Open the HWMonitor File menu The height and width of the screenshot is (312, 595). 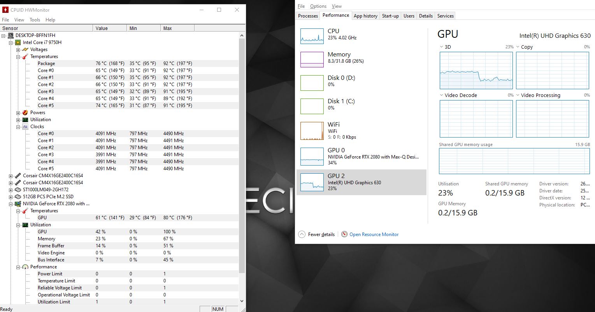pos(5,20)
